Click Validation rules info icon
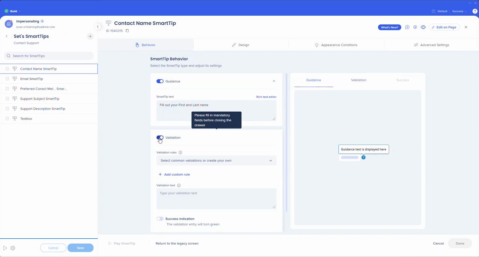479x257 pixels. 180,152
